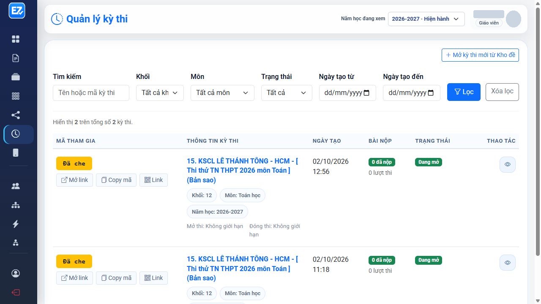Click the Đang mở status of 11:18 exam
Image resolution: width=541 pixels, height=304 pixels.
pos(429,260)
